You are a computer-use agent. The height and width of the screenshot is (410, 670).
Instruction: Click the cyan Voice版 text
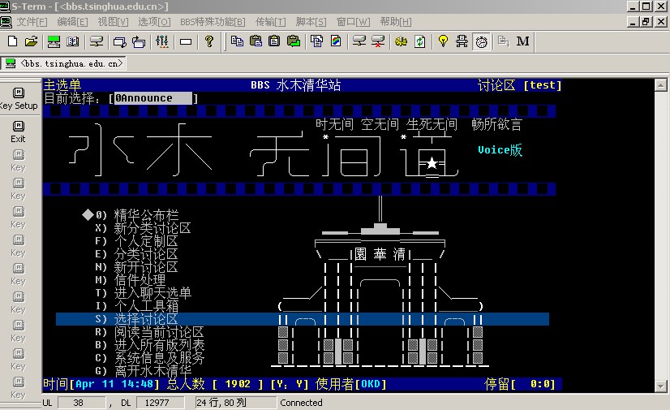tap(500, 150)
